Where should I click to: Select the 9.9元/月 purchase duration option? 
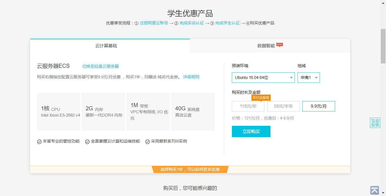[319, 106]
